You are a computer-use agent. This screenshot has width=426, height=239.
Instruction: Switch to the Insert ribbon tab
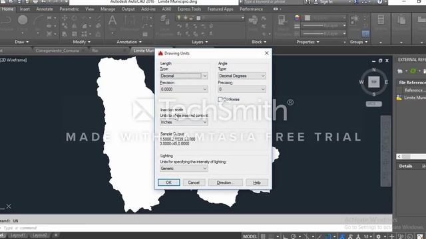[x=25, y=9]
